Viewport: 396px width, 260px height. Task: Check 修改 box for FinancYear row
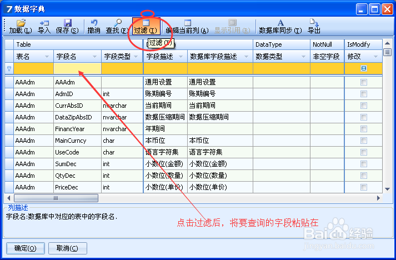tap(364, 129)
